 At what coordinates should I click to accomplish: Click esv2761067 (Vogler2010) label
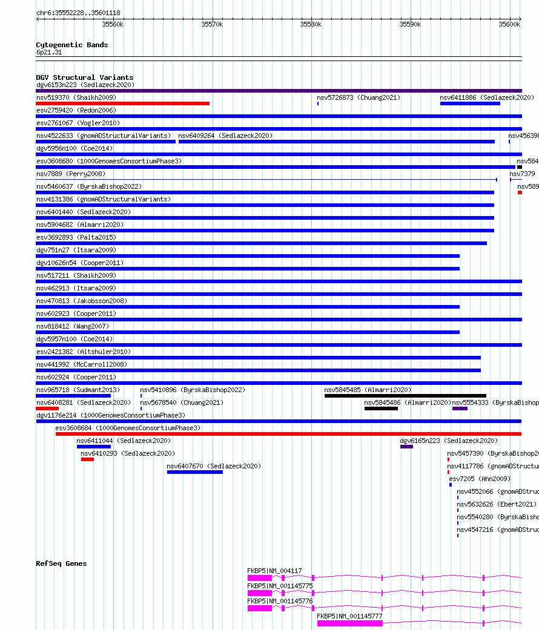[78, 123]
